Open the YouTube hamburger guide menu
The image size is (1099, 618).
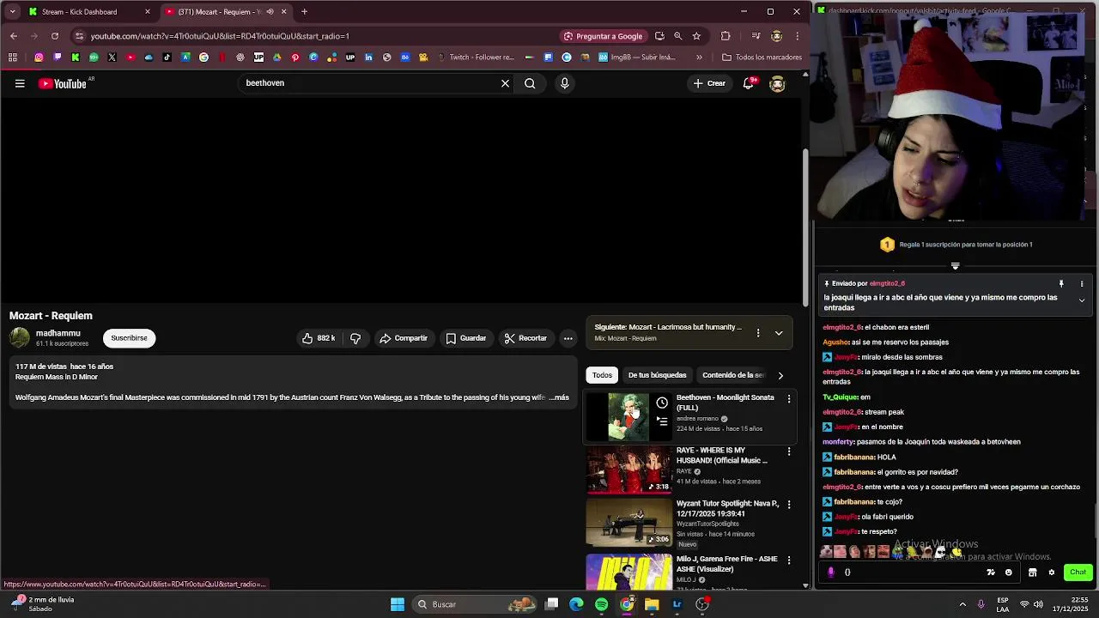coord(20,83)
